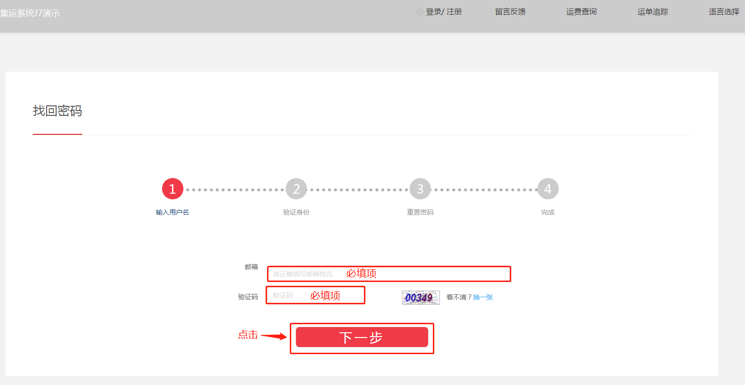Expand the 语言选择 language menu

click(x=724, y=12)
